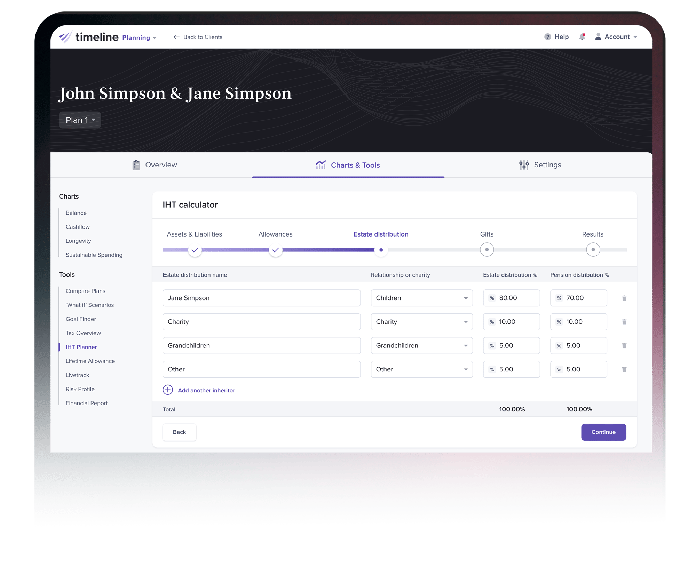696x584 pixels.
Task: Select IHT Planner in sidebar
Action: pyautogui.click(x=81, y=347)
